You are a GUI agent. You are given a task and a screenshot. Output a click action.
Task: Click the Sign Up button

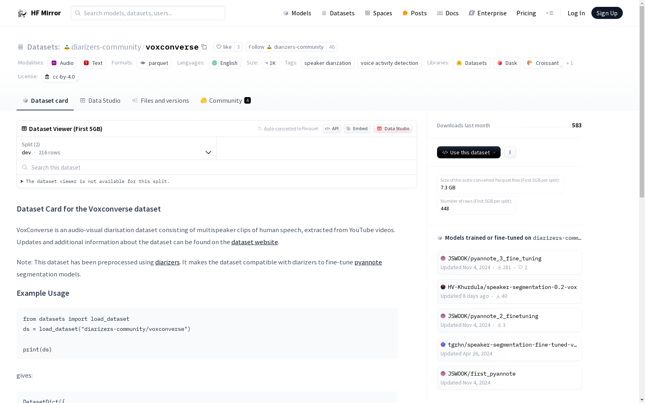(607, 13)
